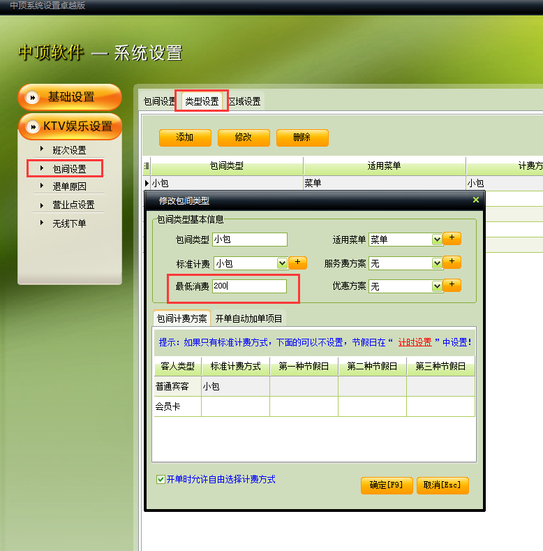Click row indicator arrow beside 小包 row
This screenshot has width=543, height=551.
click(147, 183)
